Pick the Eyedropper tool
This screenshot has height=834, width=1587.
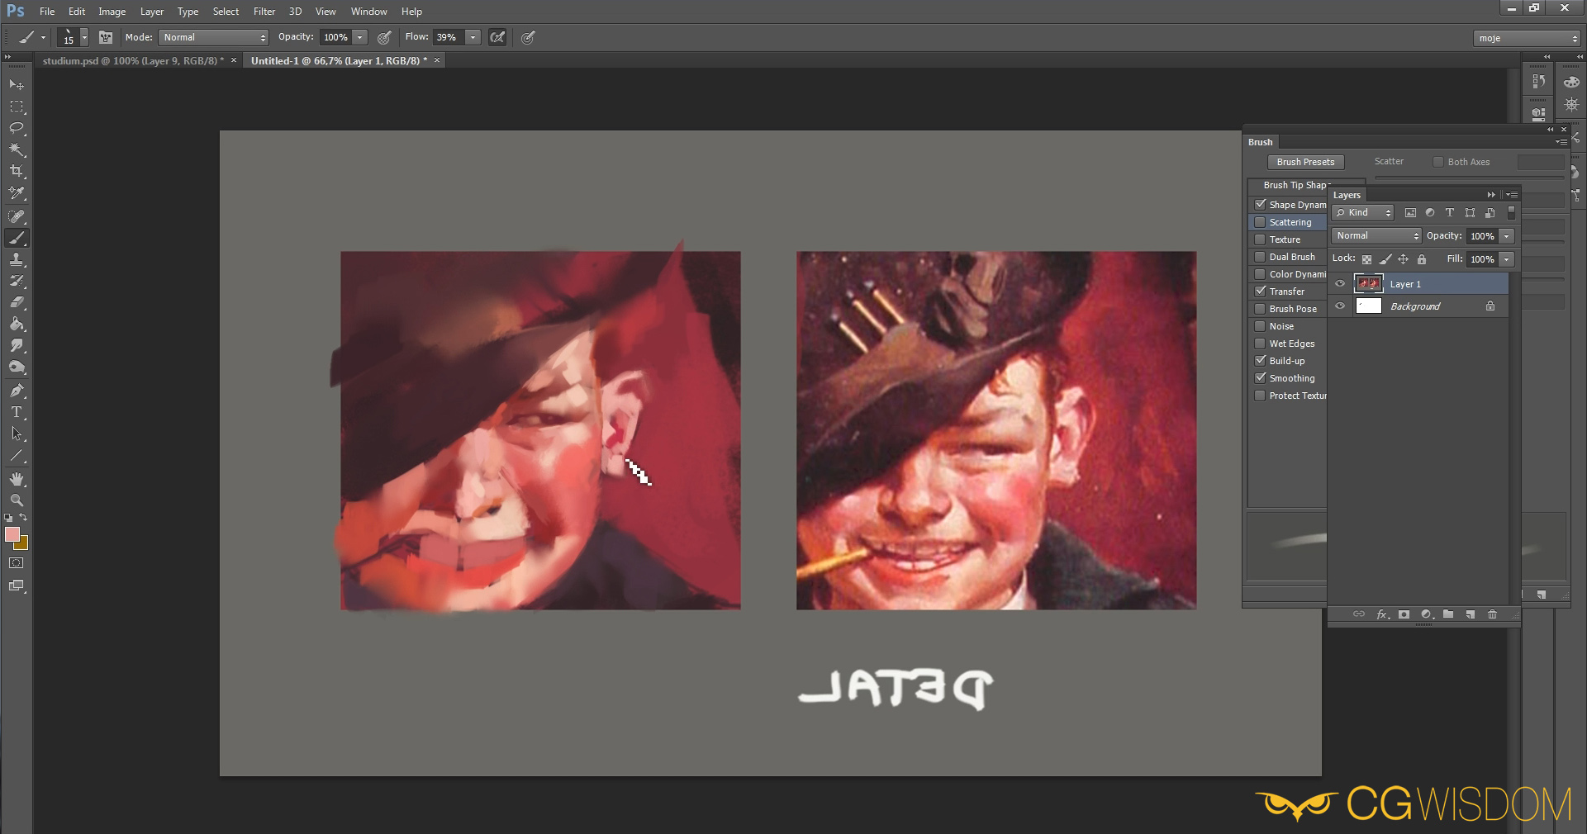pos(17,193)
